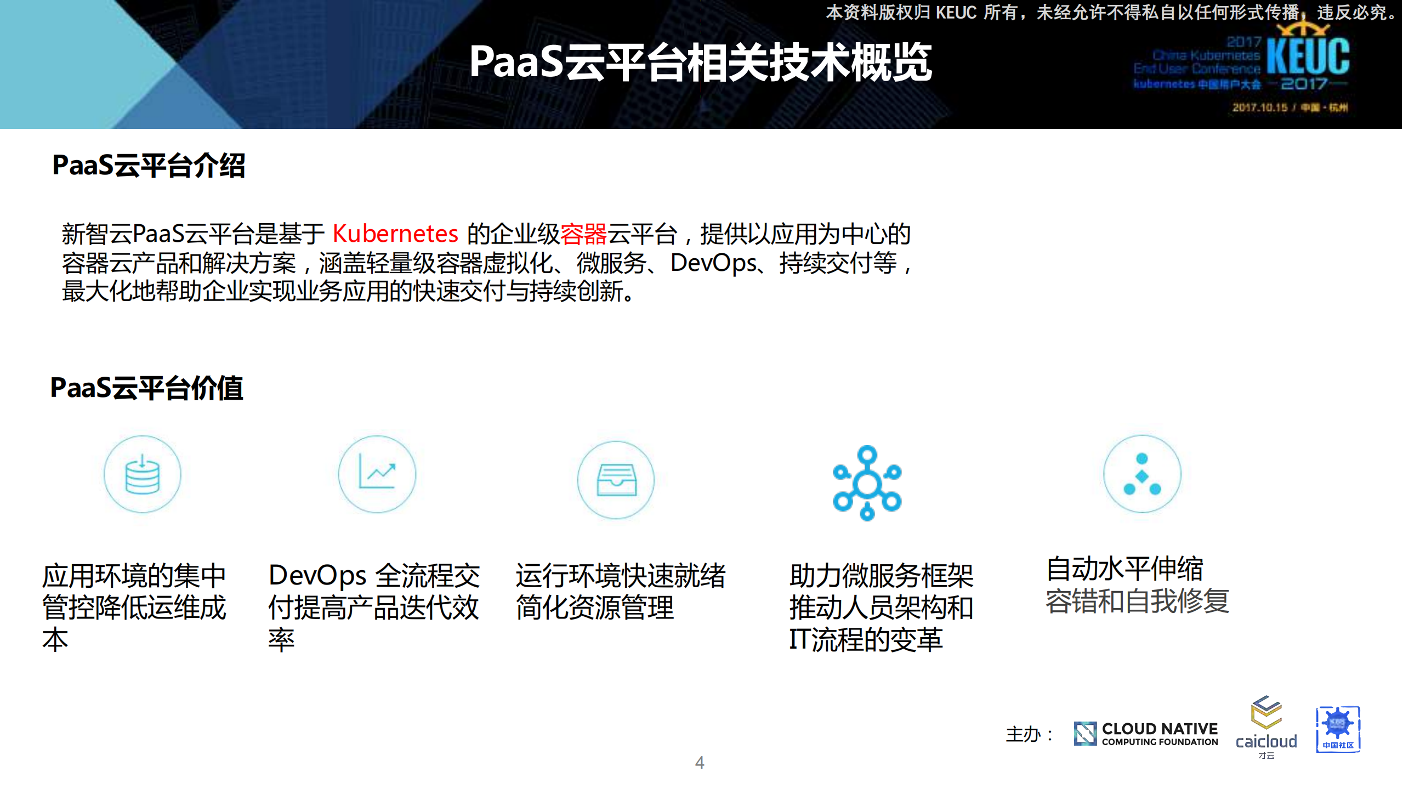Open the PaaS云平台介绍 section heading
The height and width of the screenshot is (789, 1403).
click(150, 164)
